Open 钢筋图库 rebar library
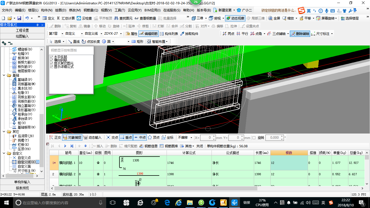The image size is (370, 208). point(169,146)
